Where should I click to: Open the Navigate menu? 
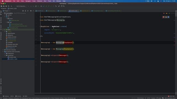point(28,1)
